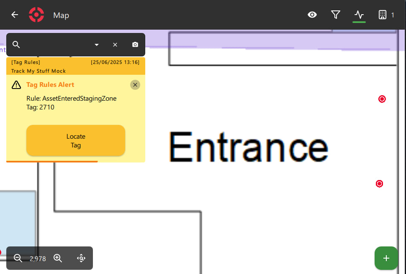This screenshot has width=406, height=274.
Task: Toggle the activity pulse icon
Action: [359, 15]
